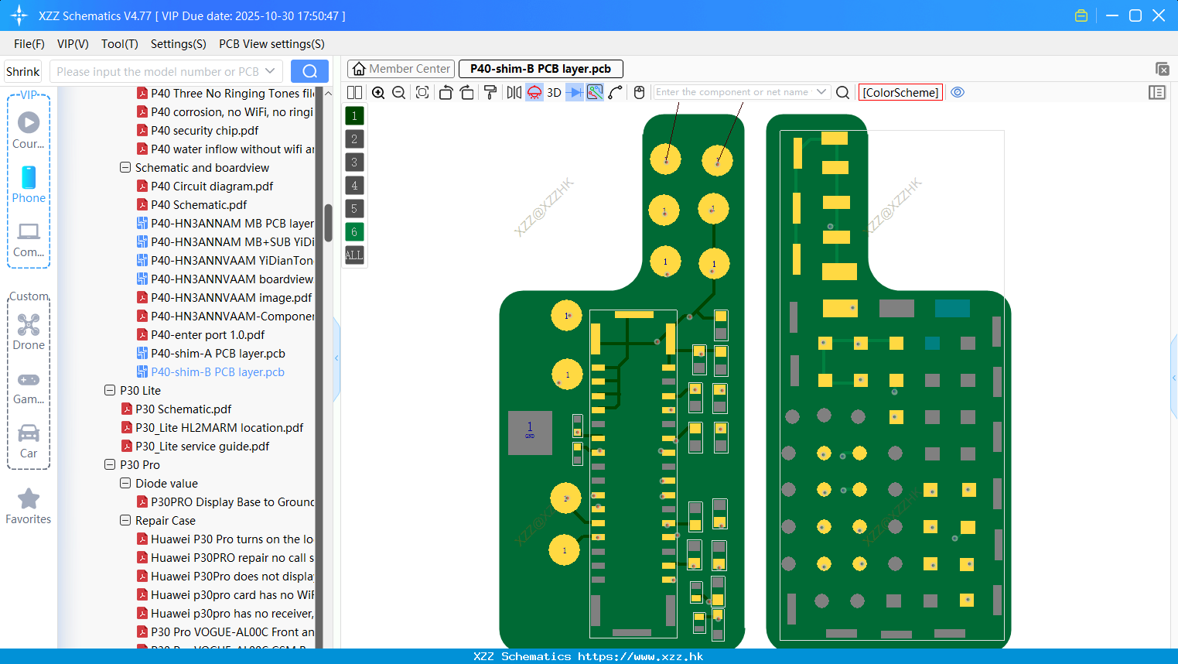
Task: Open the ColorScheme button
Action: (900, 92)
